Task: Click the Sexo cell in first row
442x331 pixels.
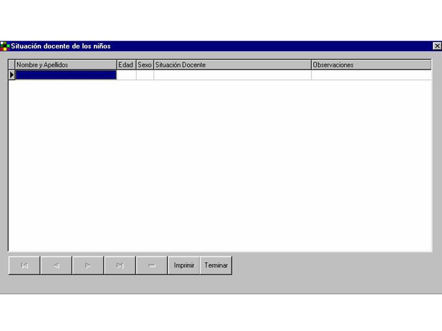Action: tap(145, 75)
